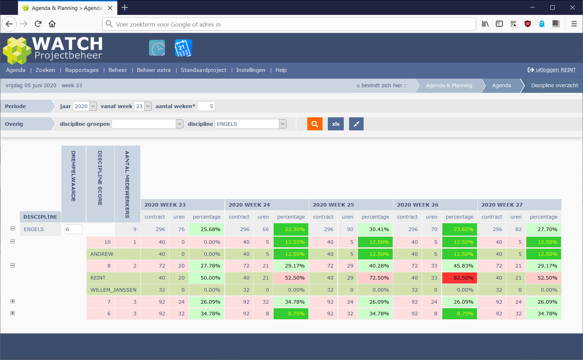Click the uitloggen logout icon

531,70
